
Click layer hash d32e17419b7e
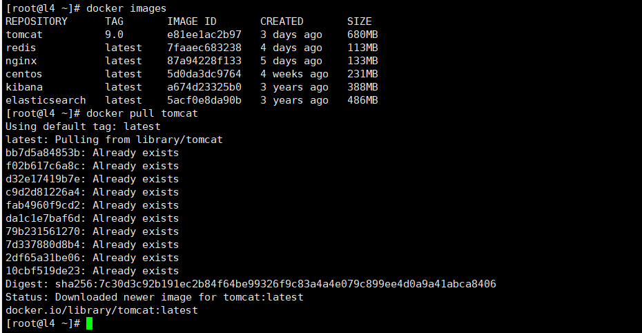[x=43, y=179]
